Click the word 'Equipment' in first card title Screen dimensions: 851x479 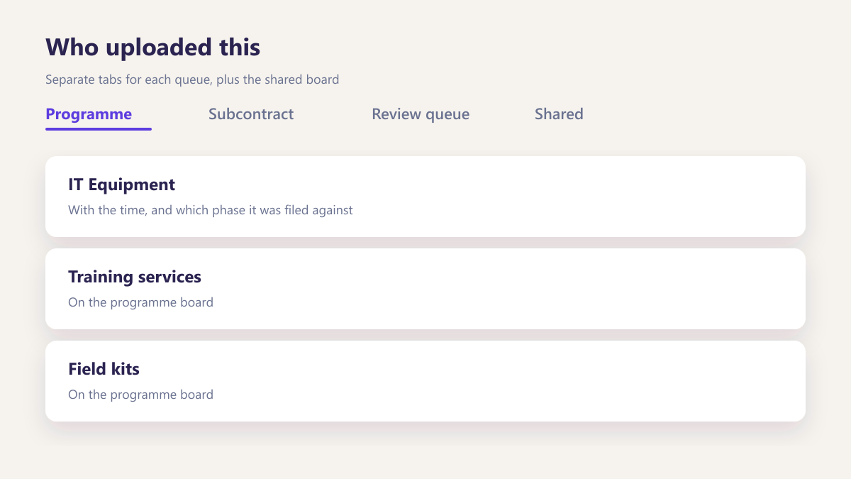(131, 185)
